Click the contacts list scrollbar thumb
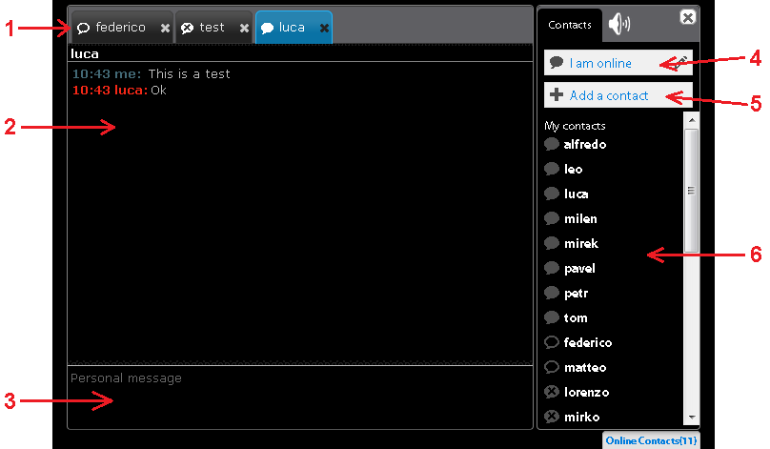 coord(692,191)
